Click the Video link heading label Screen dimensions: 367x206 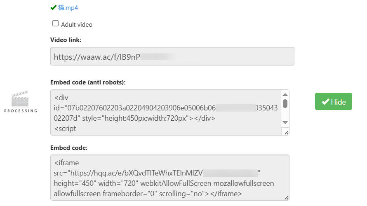click(66, 40)
